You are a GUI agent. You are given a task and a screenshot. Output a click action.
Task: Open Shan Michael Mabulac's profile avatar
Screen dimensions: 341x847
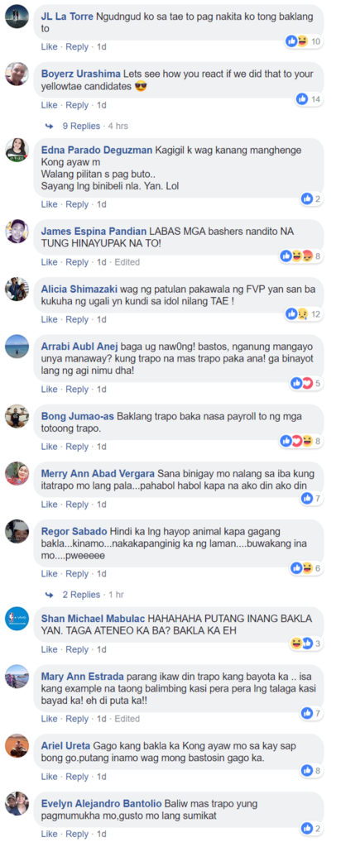(17, 619)
